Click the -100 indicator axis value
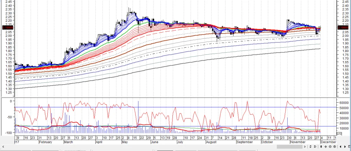The image size is (351, 151). [8, 133]
